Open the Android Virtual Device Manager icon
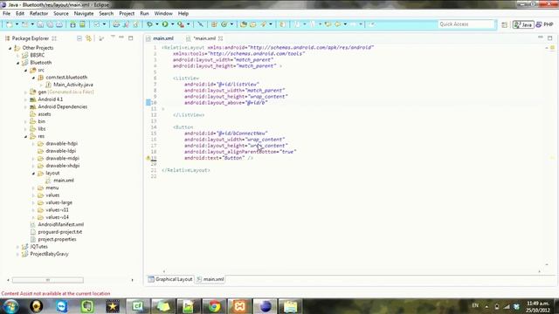The width and height of the screenshot is (559, 314). [82, 24]
